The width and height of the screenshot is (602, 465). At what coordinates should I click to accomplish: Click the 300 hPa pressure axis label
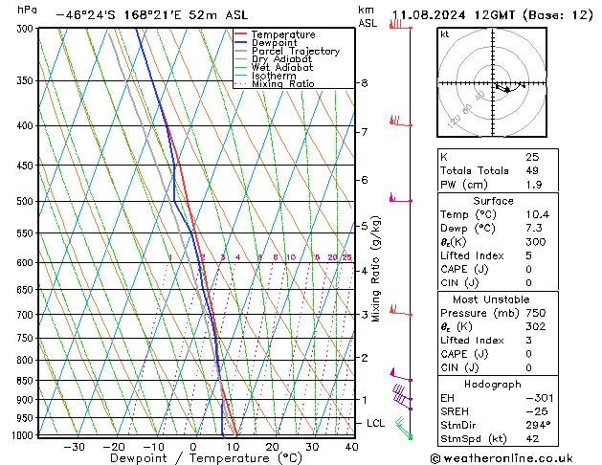pyautogui.click(x=27, y=29)
